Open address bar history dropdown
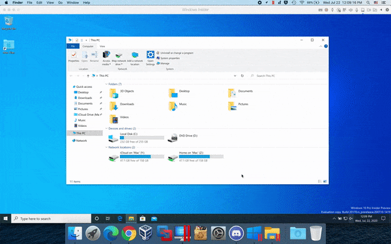Viewport: 391px width, 244px height. point(235,75)
